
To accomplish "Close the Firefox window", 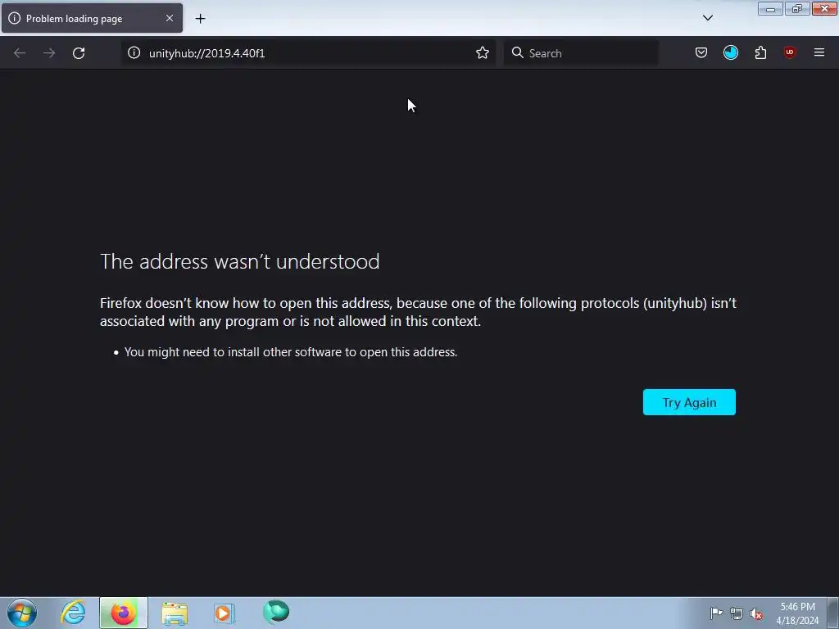I will (x=824, y=8).
